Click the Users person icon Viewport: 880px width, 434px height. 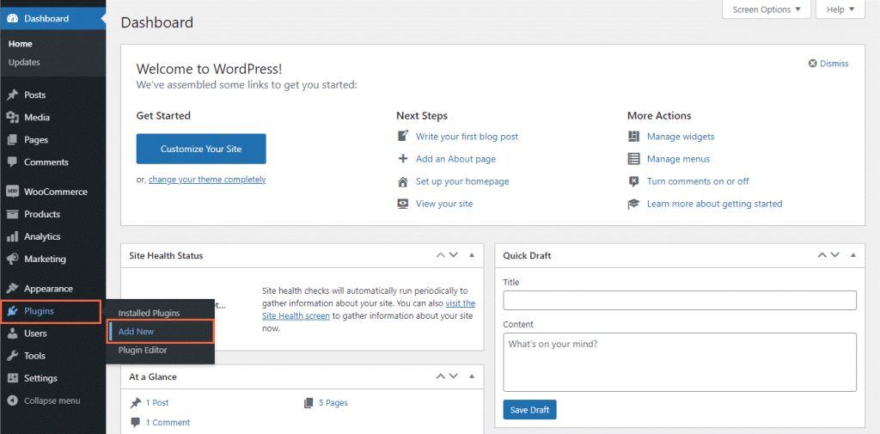pyautogui.click(x=12, y=333)
